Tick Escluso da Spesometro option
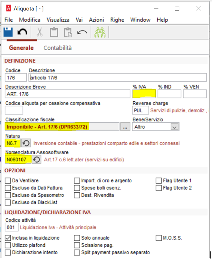 pyautogui.click(x=8, y=195)
